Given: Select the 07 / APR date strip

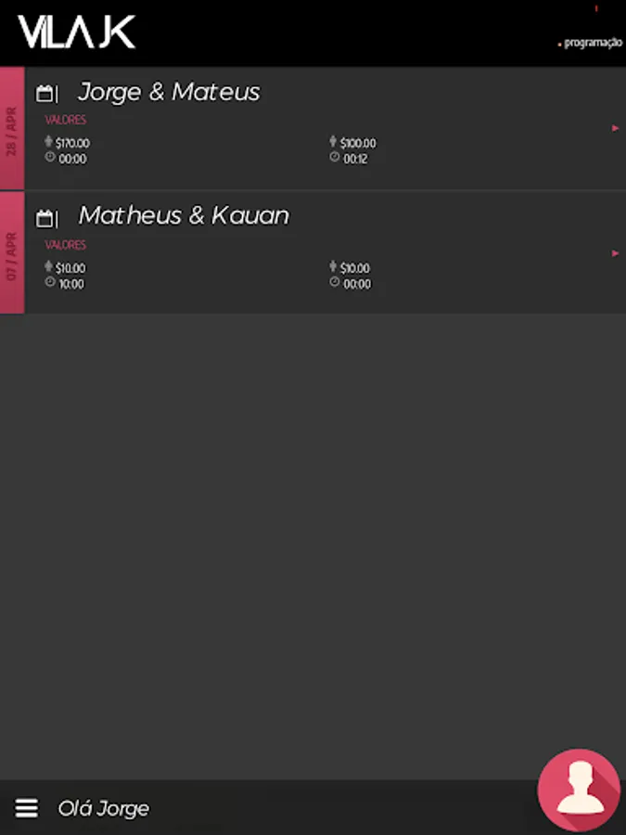Looking at the screenshot, I should pyautogui.click(x=12, y=253).
